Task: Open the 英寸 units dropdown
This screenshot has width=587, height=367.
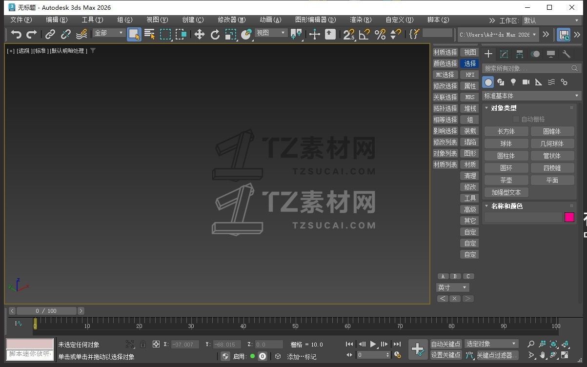Action: pos(452,287)
